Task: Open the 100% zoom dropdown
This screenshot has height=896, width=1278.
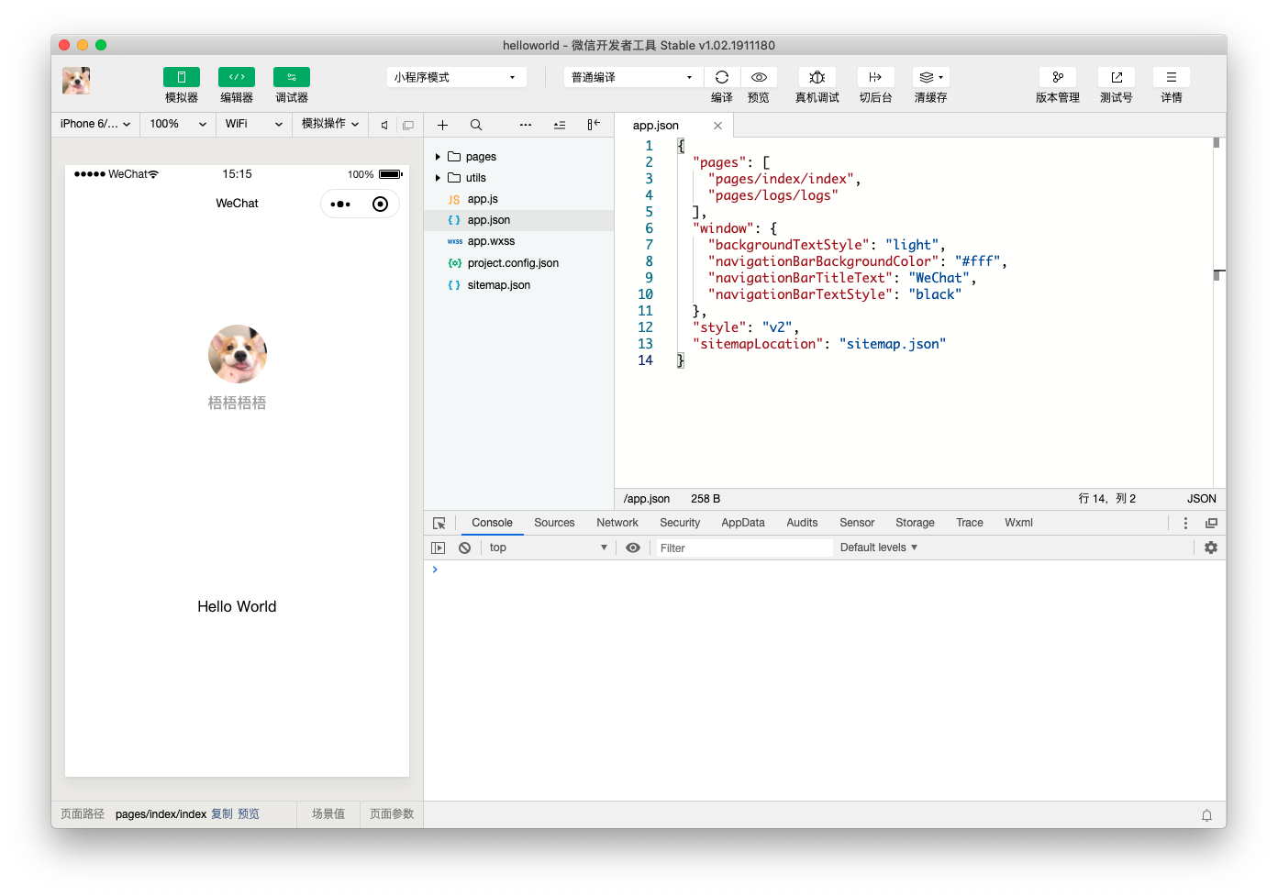Action: click(178, 124)
